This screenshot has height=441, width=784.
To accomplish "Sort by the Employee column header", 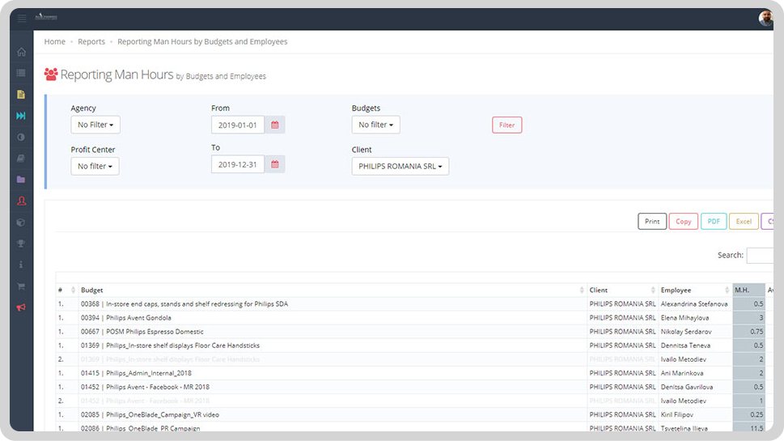I will (695, 290).
